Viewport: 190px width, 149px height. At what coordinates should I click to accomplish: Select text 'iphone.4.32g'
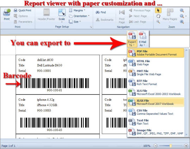45,100
